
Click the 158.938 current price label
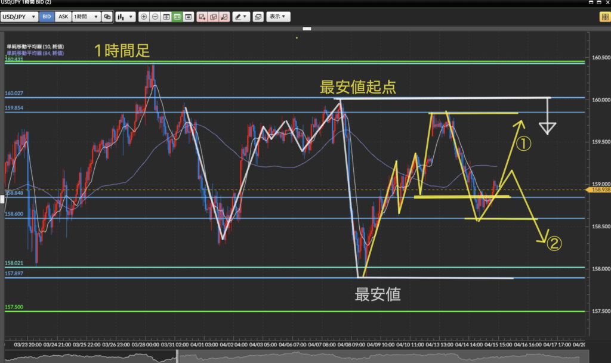click(599, 190)
